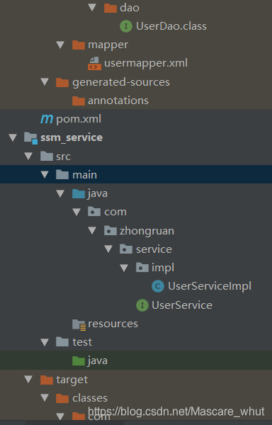Click the resources folder icon
272x425 pixels.
pyautogui.click(x=79, y=324)
